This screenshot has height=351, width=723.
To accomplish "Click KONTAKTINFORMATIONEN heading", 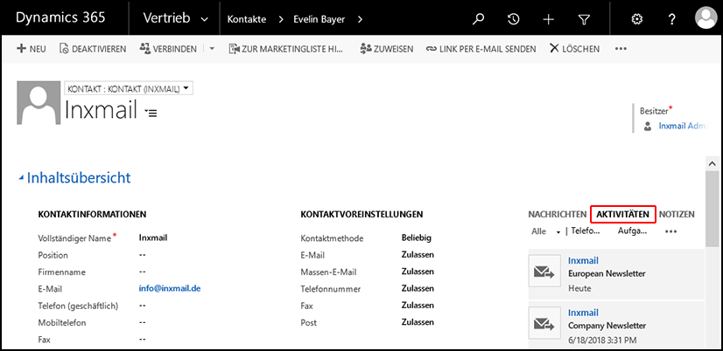I will 92,215.
